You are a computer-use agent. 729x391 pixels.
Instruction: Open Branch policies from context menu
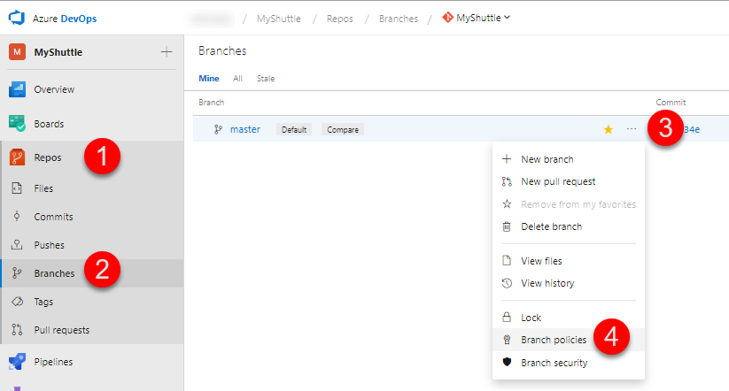point(568,340)
